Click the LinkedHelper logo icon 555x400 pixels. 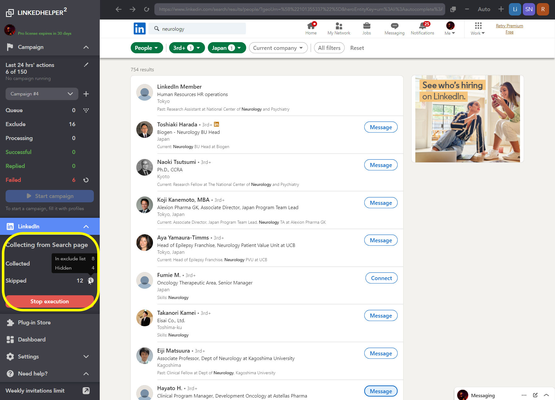coord(10,13)
